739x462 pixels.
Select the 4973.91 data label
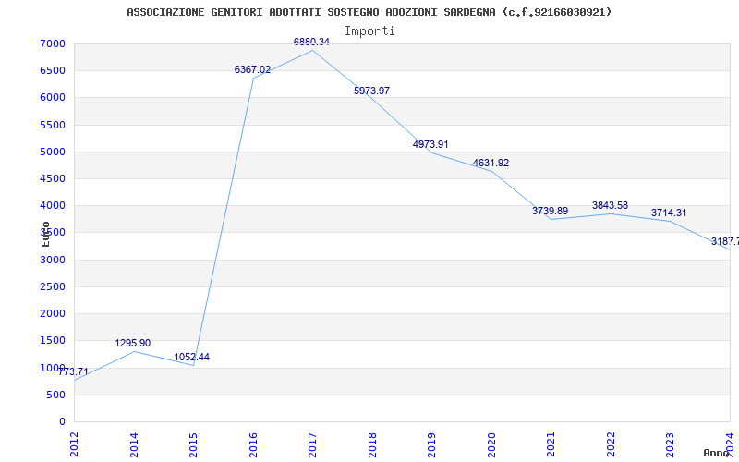(x=430, y=145)
